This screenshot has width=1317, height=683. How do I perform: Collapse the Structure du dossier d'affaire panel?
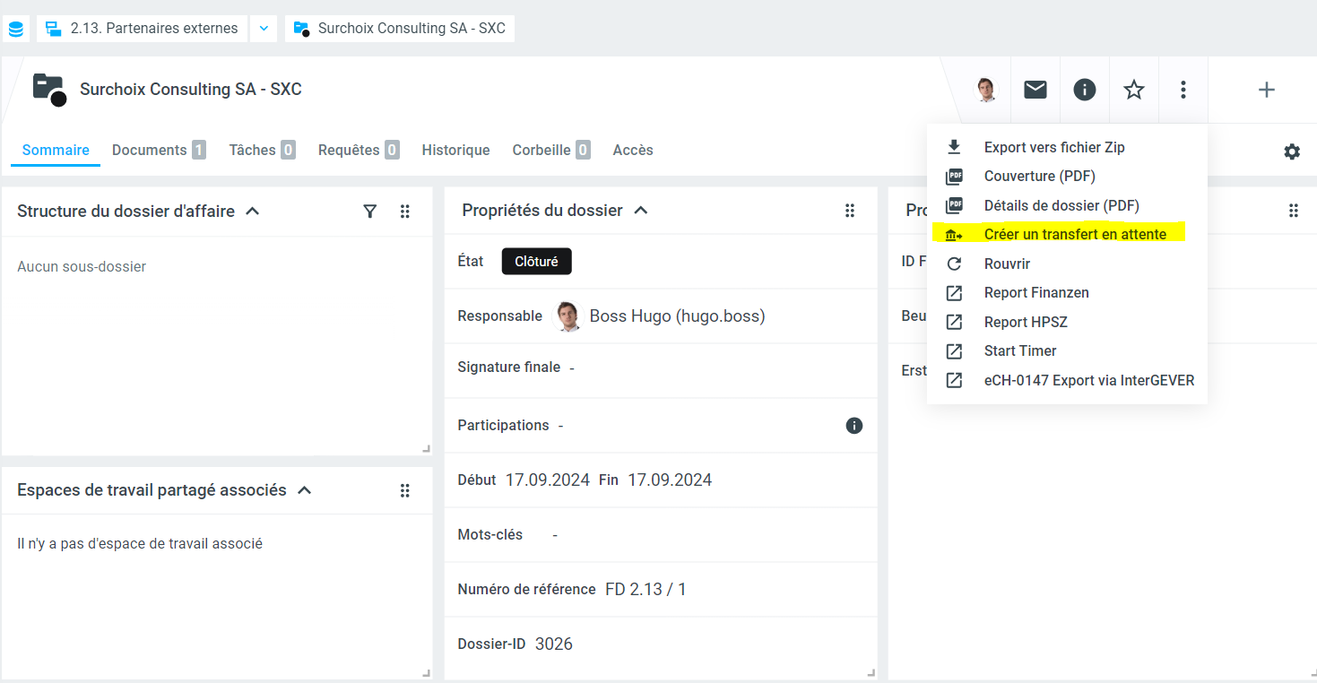253,212
